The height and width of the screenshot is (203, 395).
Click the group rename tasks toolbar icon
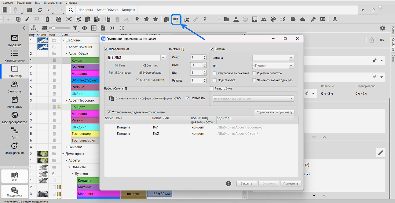pos(176,19)
